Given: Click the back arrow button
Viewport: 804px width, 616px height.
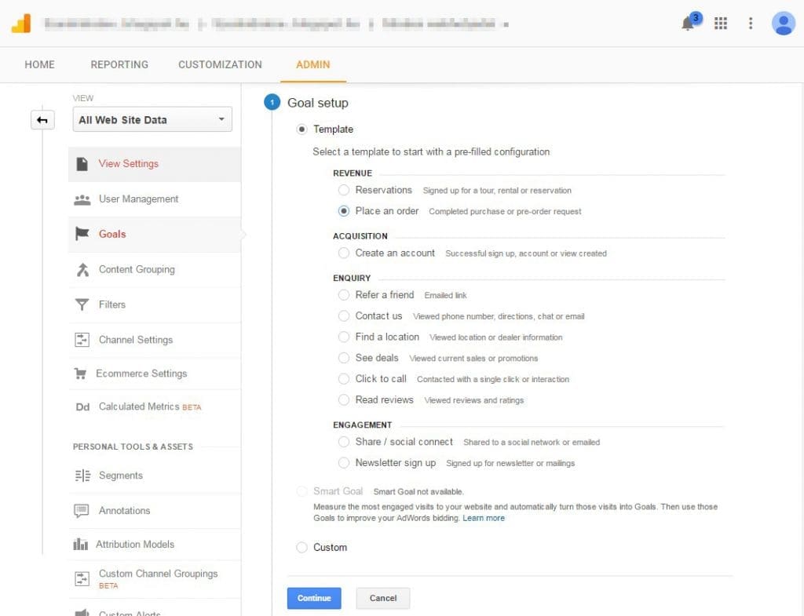Looking at the screenshot, I should (42, 120).
